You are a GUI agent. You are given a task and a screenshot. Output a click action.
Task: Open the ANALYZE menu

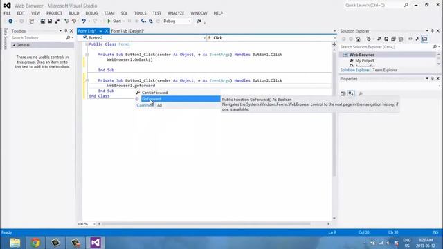click(x=176, y=13)
